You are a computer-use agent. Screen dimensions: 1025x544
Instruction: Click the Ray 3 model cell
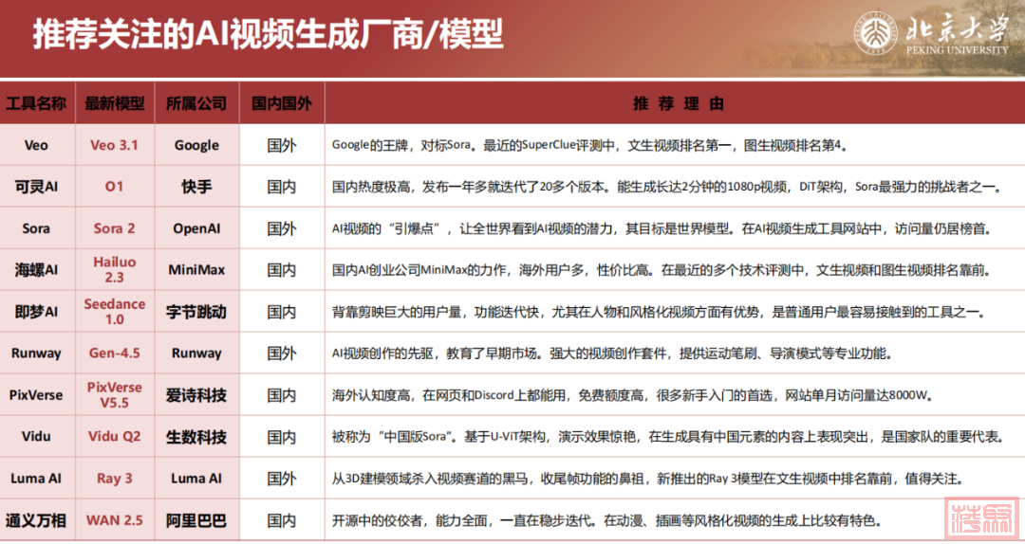click(115, 479)
